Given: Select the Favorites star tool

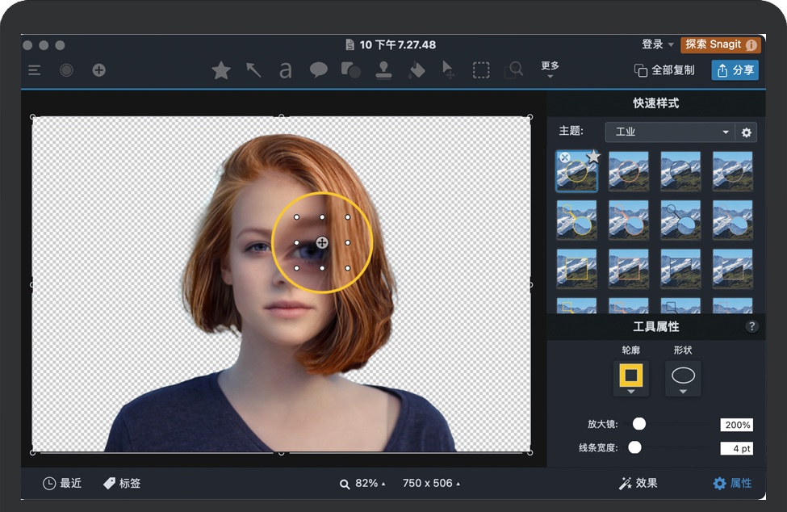Looking at the screenshot, I should [x=220, y=70].
